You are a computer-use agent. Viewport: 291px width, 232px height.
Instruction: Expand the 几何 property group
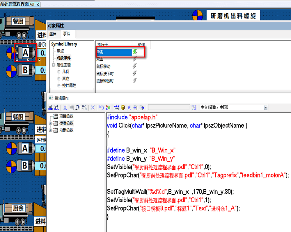59,72
